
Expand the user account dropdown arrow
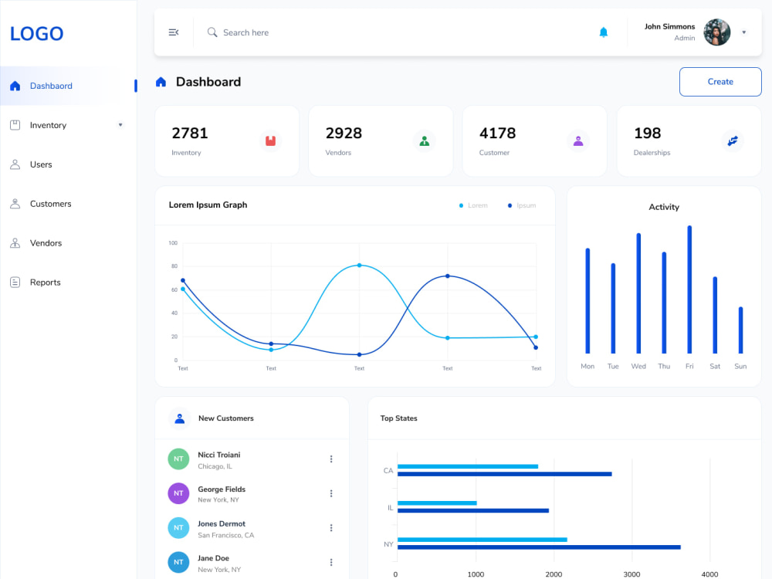[744, 32]
